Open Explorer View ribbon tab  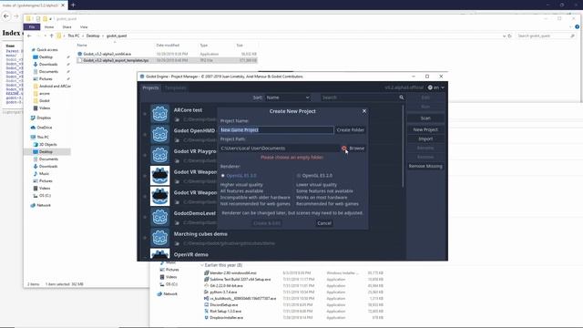coord(84,26)
